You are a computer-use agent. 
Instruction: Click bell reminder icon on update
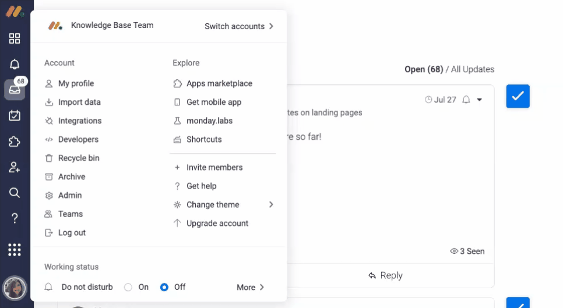[x=466, y=100]
